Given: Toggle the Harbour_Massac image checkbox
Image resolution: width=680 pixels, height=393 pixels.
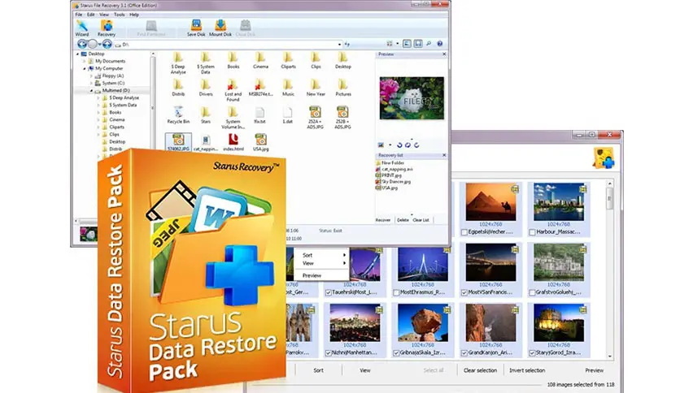Looking at the screenshot, I should tap(533, 231).
